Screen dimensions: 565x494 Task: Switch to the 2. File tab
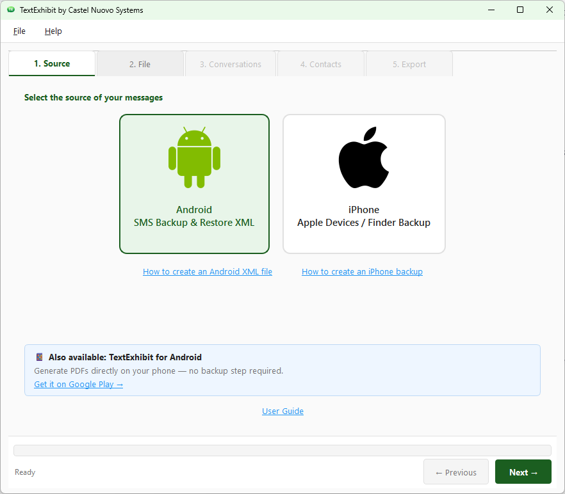pyautogui.click(x=140, y=65)
